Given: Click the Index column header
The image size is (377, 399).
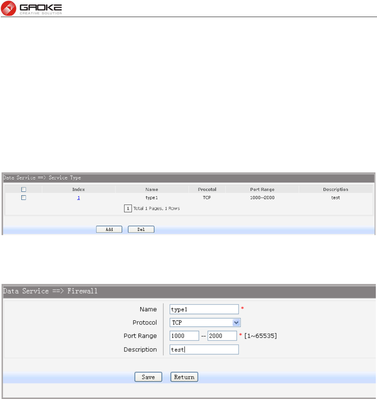Looking at the screenshot, I should 78,189.
